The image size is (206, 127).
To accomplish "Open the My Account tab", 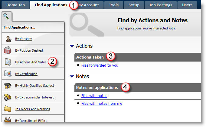I will coord(89,5).
